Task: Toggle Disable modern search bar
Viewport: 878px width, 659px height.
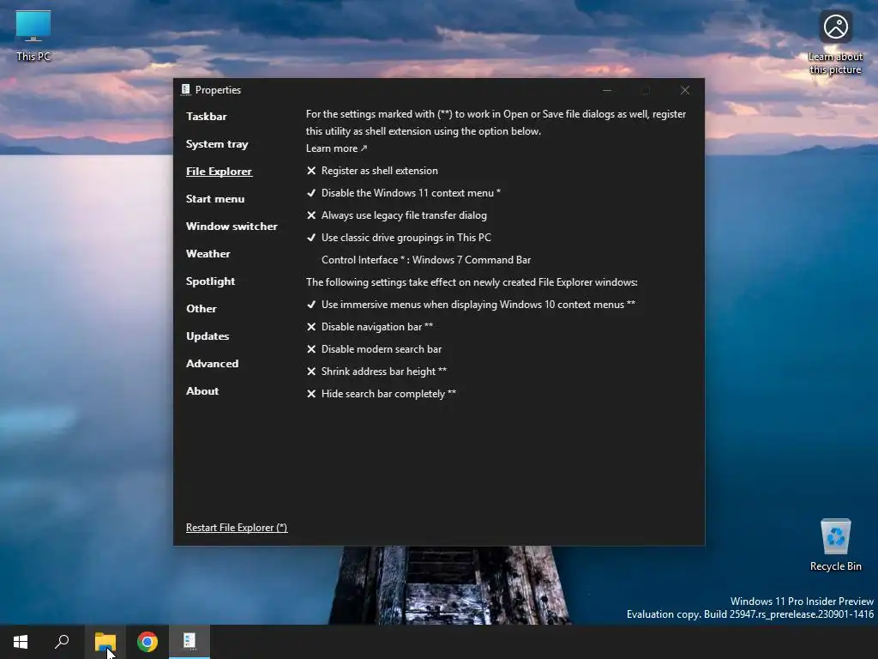Action: click(x=374, y=349)
